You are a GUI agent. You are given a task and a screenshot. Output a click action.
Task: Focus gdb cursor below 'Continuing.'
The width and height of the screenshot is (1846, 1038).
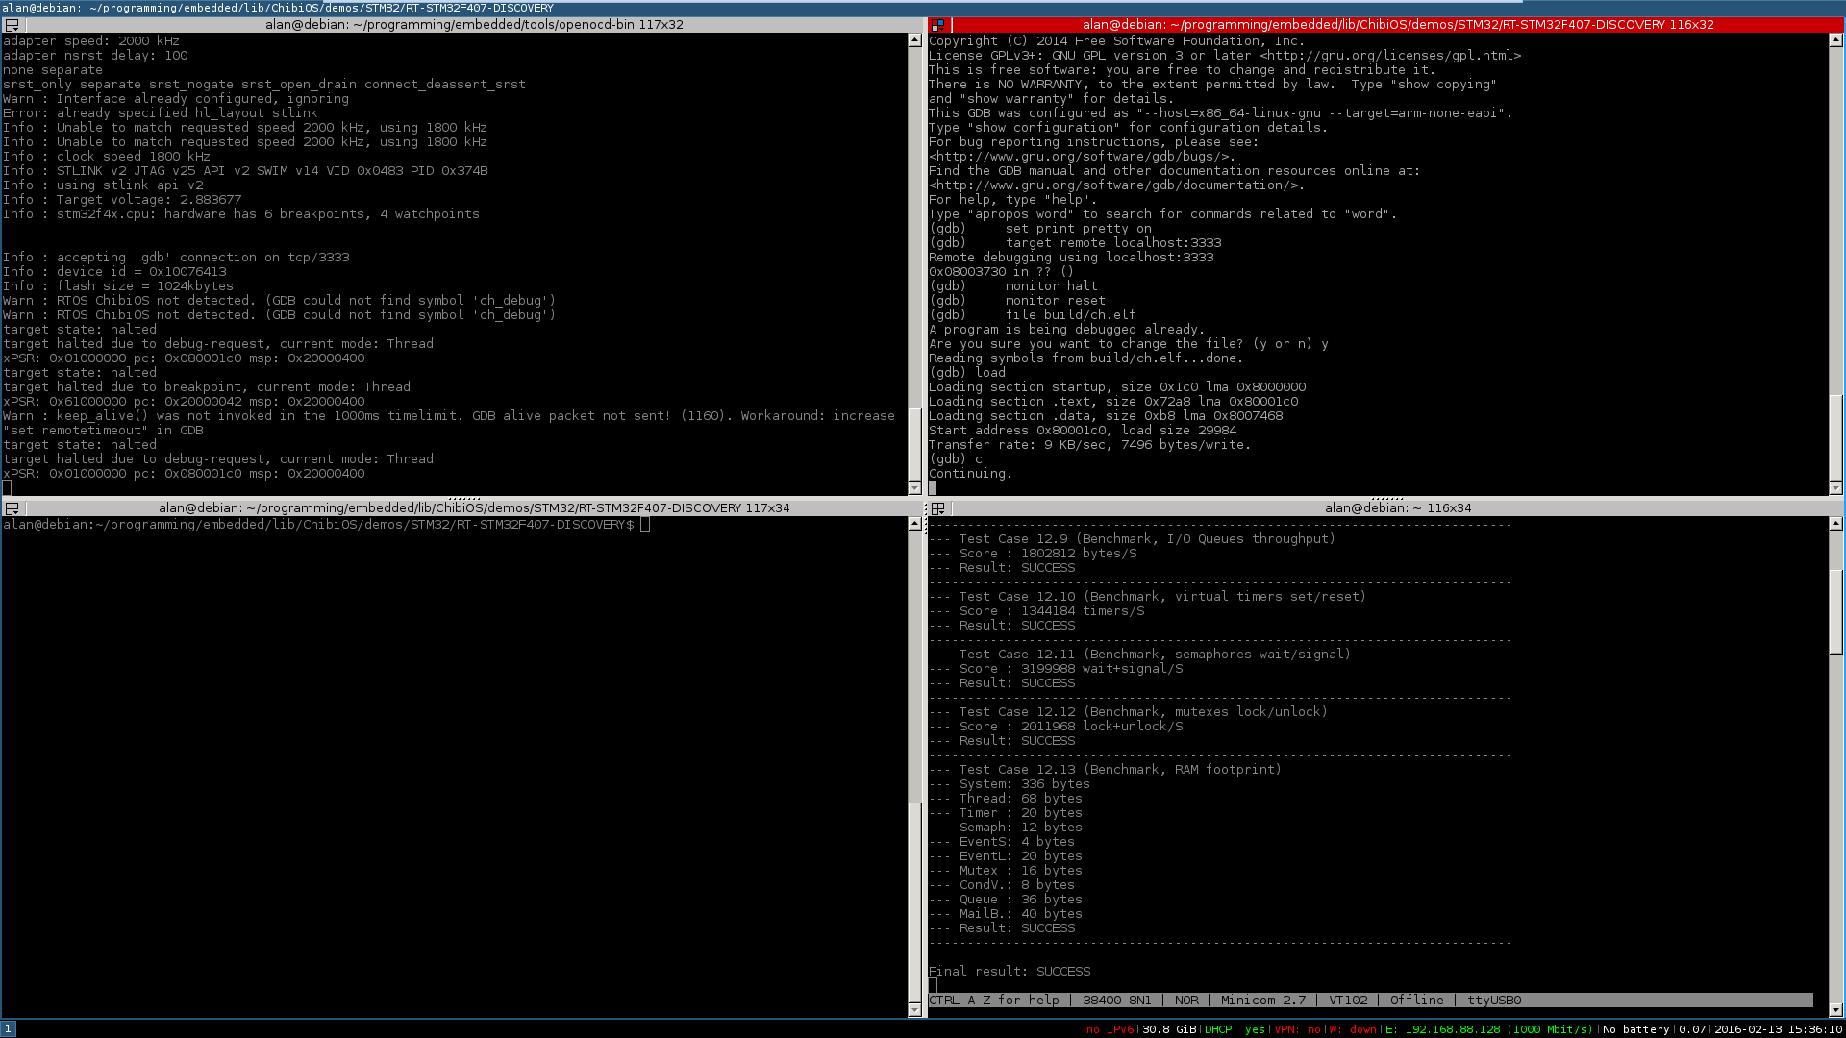[933, 488]
